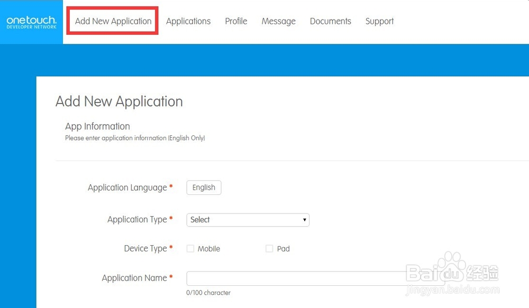This screenshot has height=308, width=529.
Task: Click the 'App Information' section title
Action: click(x=97, y=126)
